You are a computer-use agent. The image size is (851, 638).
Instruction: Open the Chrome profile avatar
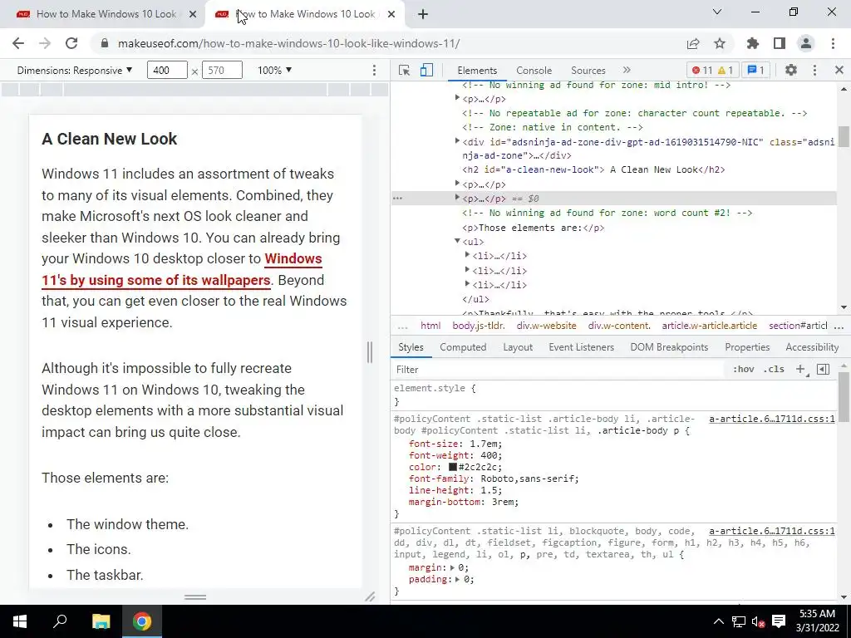(806, 43)
